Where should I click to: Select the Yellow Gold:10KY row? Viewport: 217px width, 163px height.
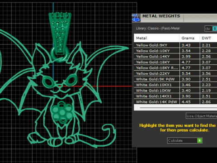(175, 51)
